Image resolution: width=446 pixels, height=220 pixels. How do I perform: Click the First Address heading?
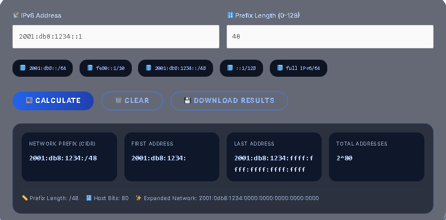(x=152, y=144)
